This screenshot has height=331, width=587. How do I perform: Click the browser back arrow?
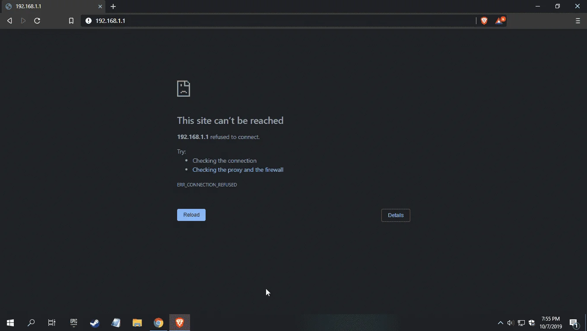click(10, 21)
